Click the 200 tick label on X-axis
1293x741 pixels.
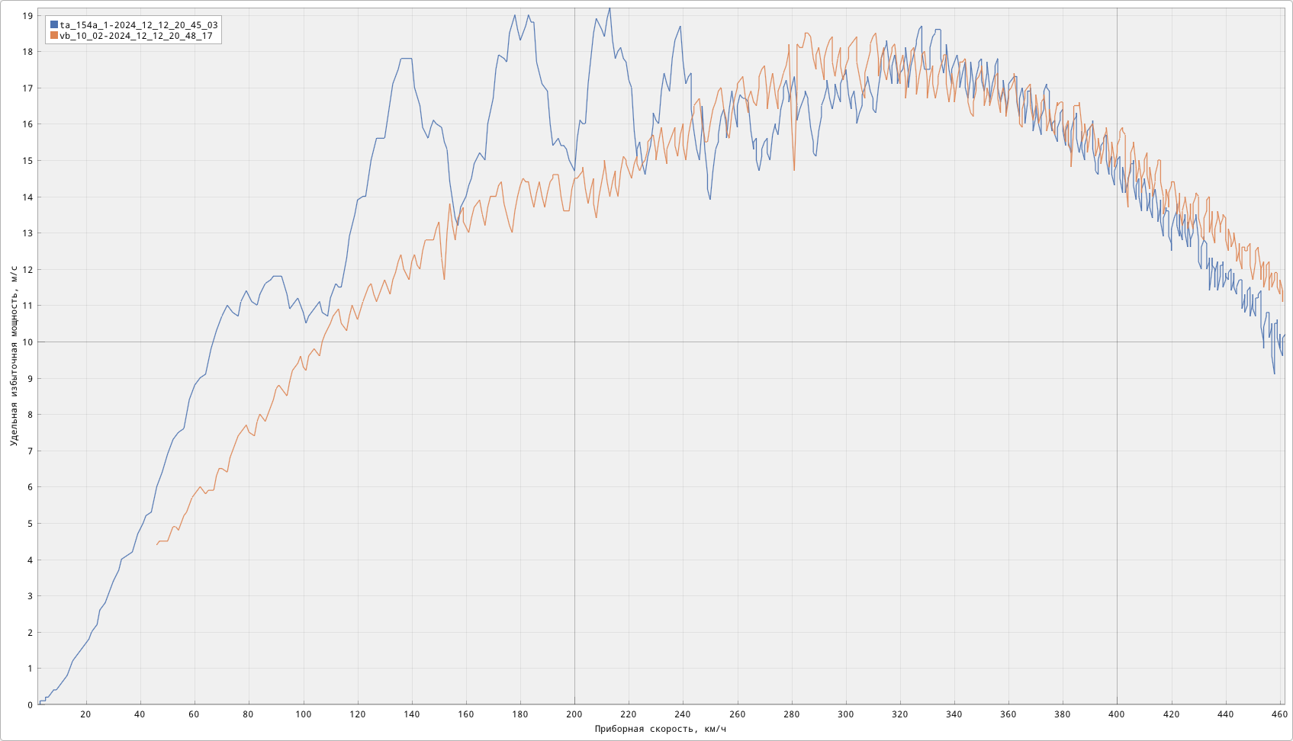pos(574,714)
